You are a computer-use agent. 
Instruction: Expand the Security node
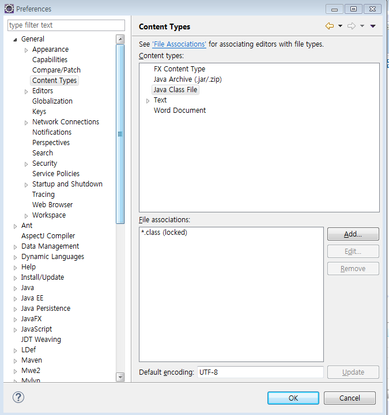click(26, 164)
